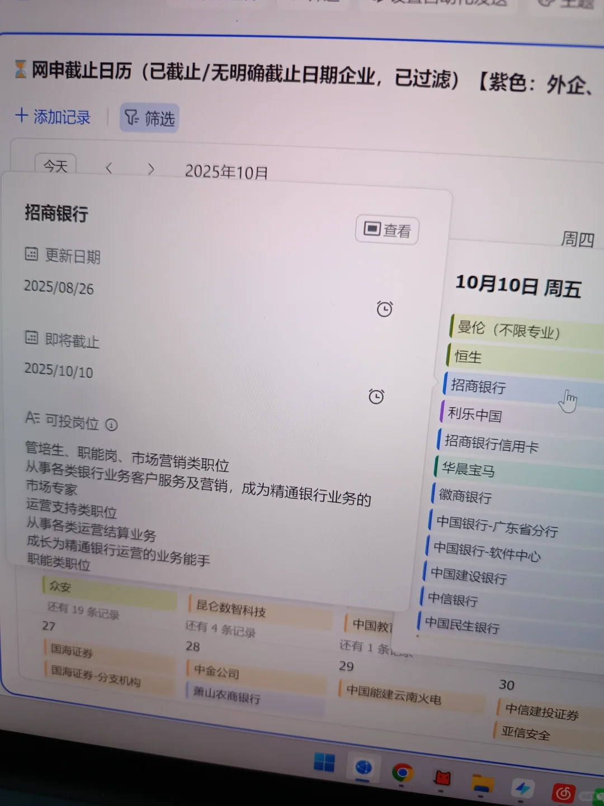Click the calendar icon next to 即将截止
The width and height of the screenshot is (604, 806).
(x=32, y=338)
